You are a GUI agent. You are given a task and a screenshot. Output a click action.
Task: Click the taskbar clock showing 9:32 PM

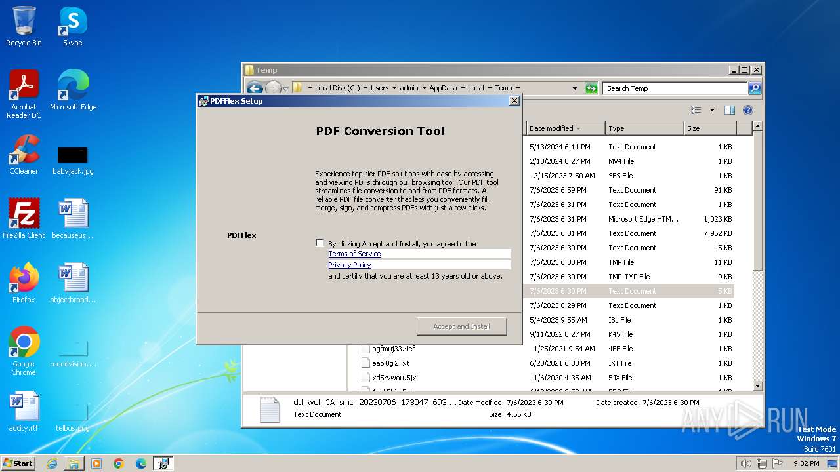coord(806,463)
